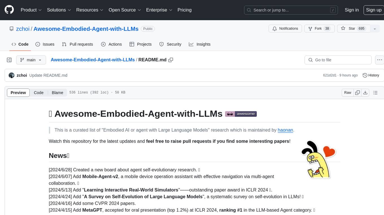384x215 pixels.
Task: Click the 536 lines file info text
Action: (x=97, y=93)
